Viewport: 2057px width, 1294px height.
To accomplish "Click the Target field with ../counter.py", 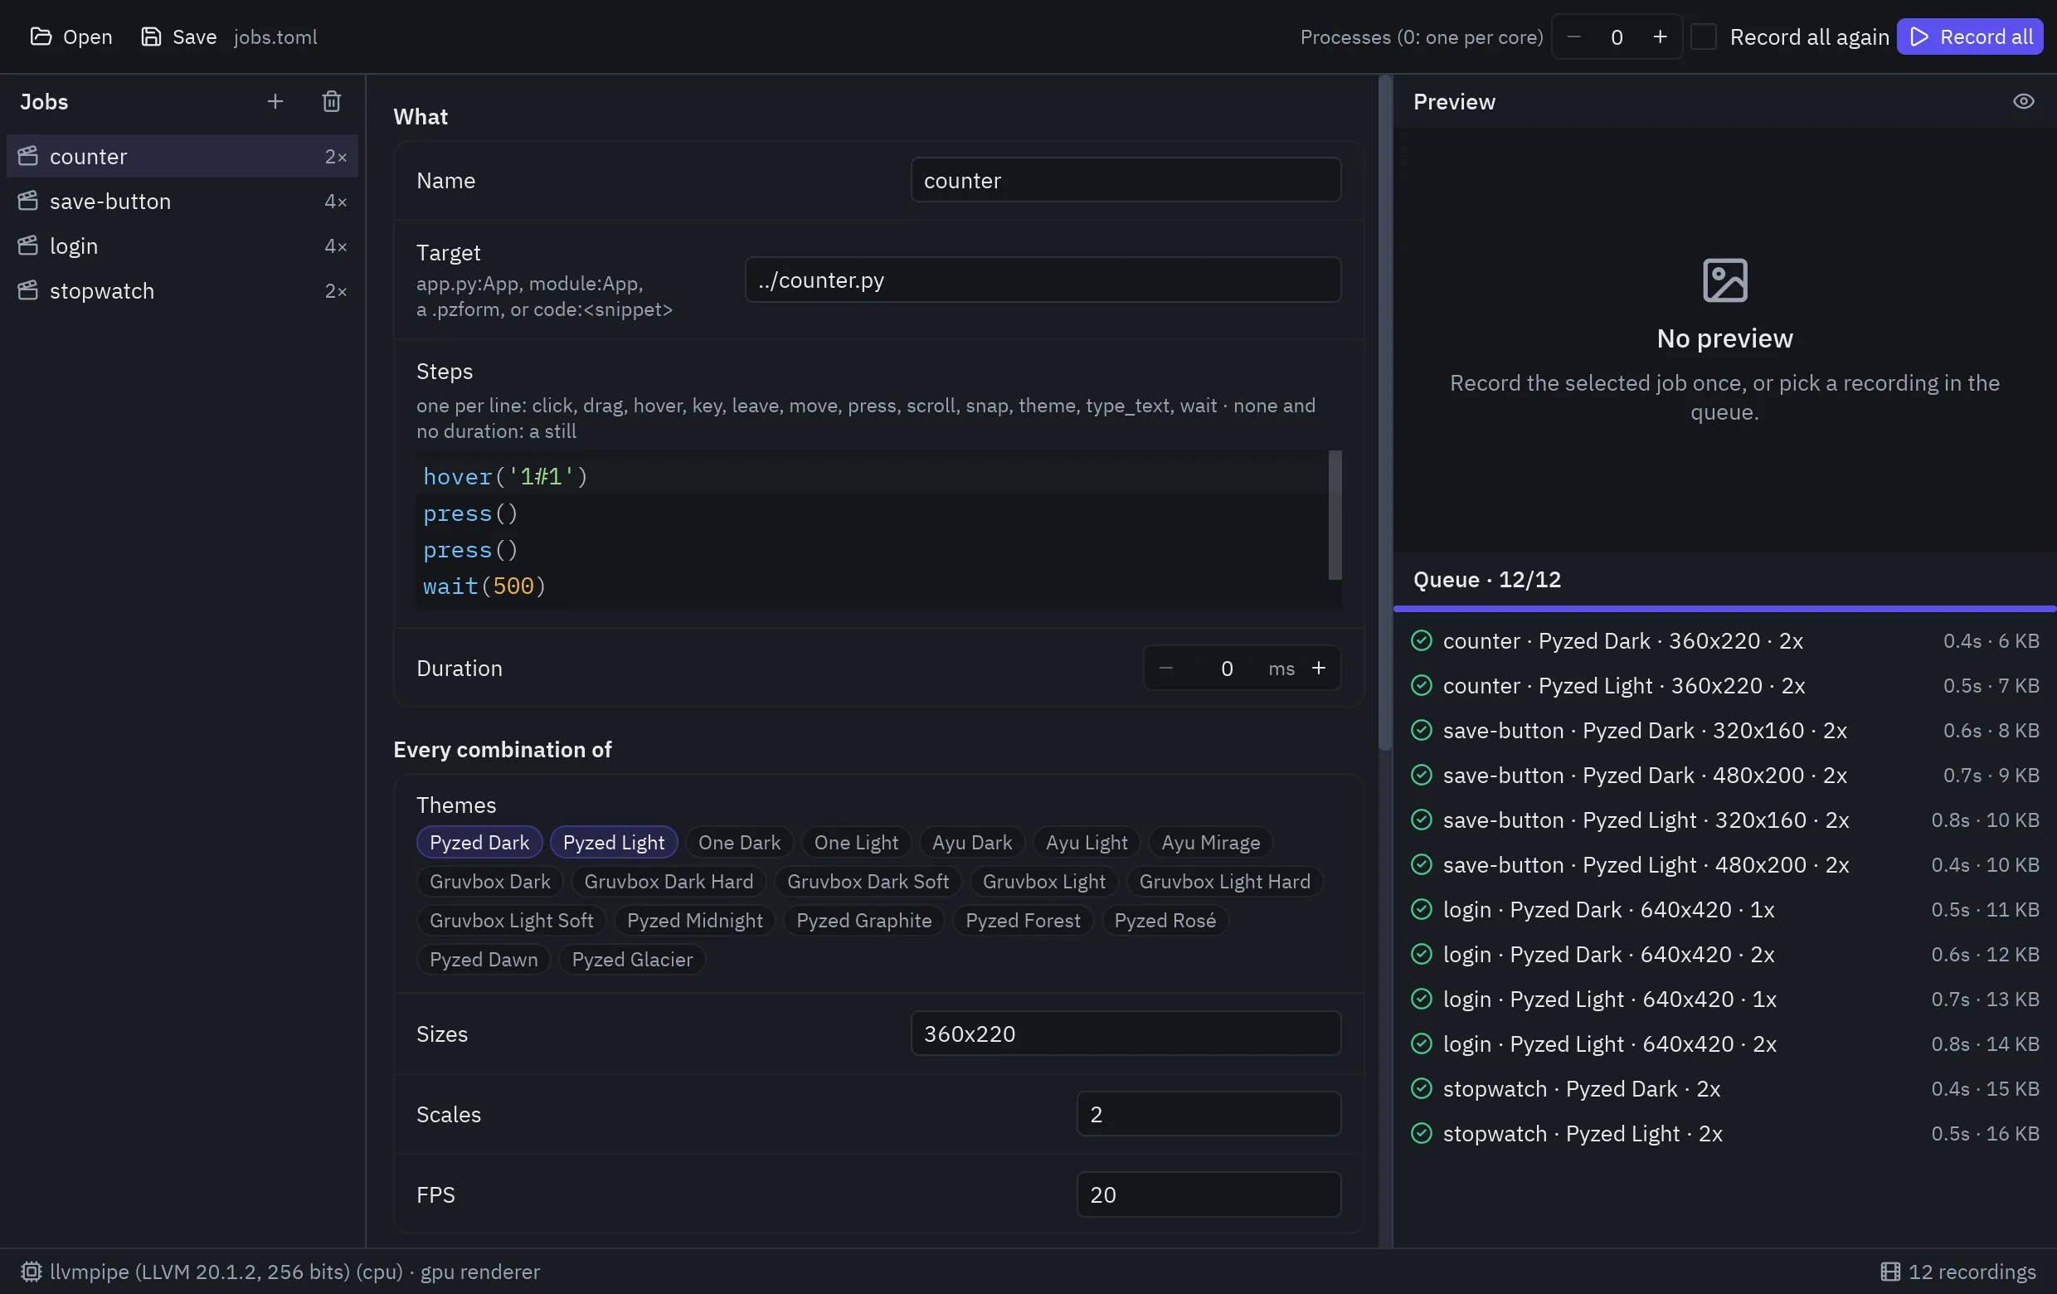I will (x=1043, y=280).
